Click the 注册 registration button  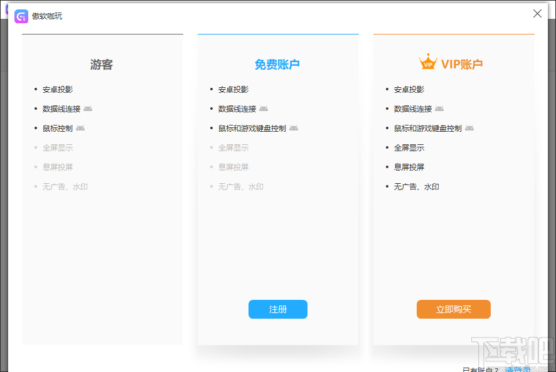tap(277, 309)
